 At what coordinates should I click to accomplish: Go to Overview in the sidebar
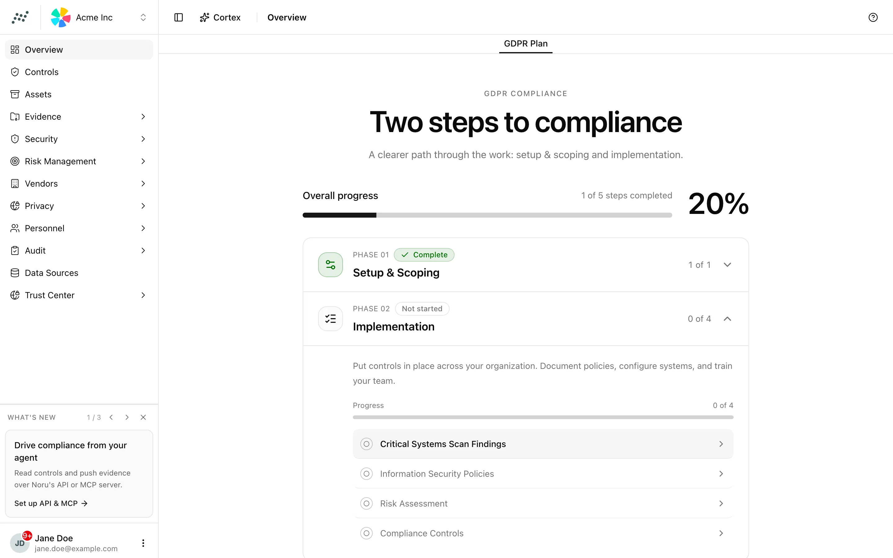coord(79,50)
